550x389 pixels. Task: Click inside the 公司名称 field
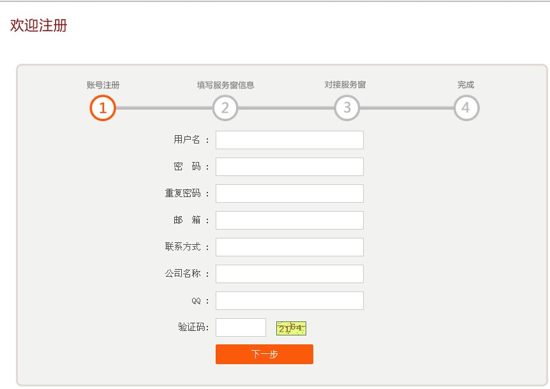pos(289,274)
